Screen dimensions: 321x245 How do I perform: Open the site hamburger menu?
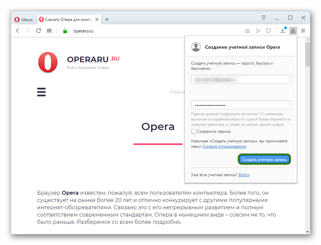point(41,92)
